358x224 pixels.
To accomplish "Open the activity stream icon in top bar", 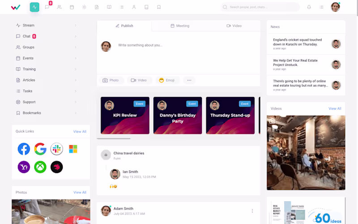I will click(x=34, y=7).
